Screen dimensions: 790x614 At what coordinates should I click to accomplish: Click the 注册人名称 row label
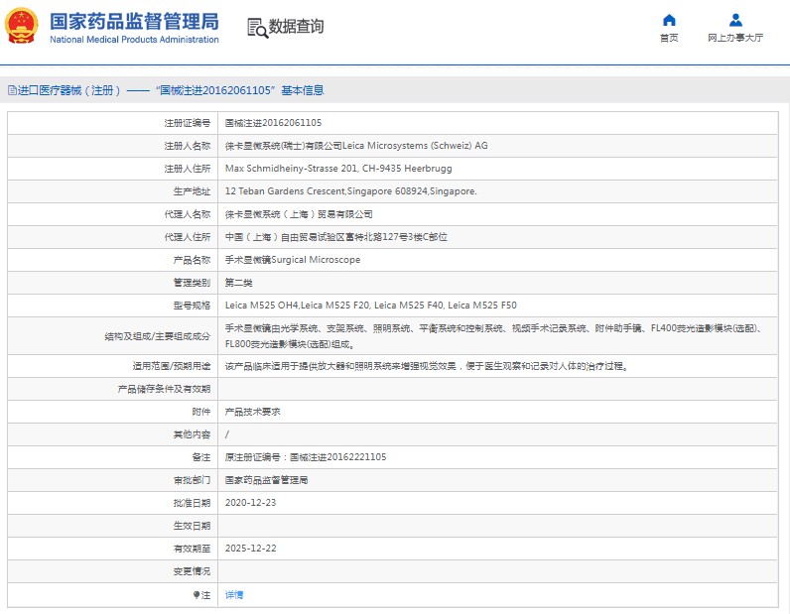tap(188, 146)
